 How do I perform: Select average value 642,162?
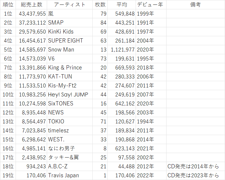tap(122, 103)
